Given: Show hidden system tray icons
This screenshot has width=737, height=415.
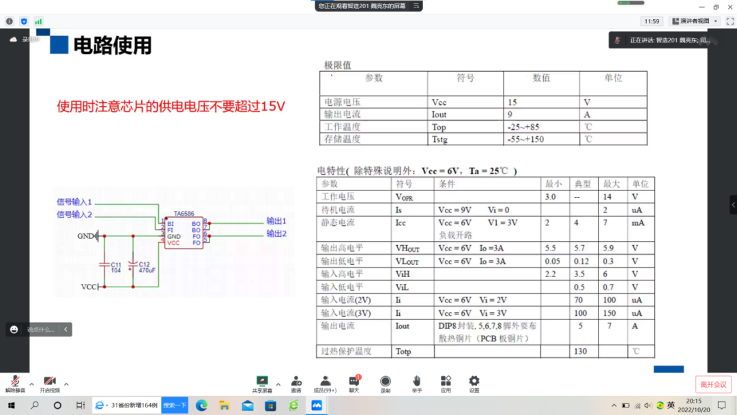Looking at the screenshot, I should 614,405.
